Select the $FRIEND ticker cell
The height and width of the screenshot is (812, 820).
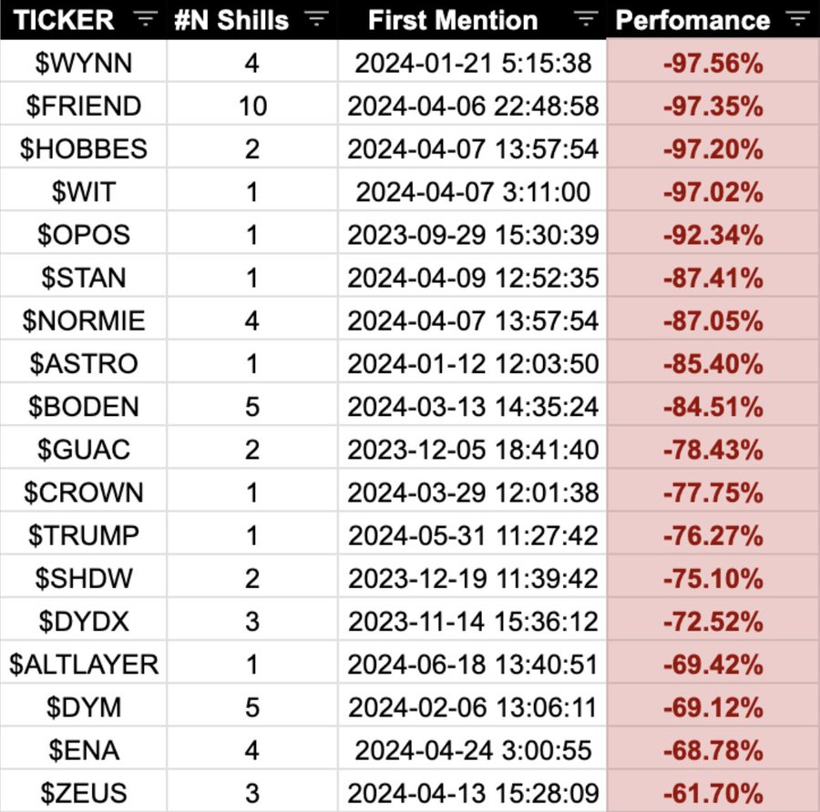[83, 107]
